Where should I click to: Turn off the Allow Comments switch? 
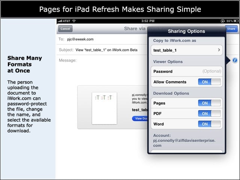209,82
